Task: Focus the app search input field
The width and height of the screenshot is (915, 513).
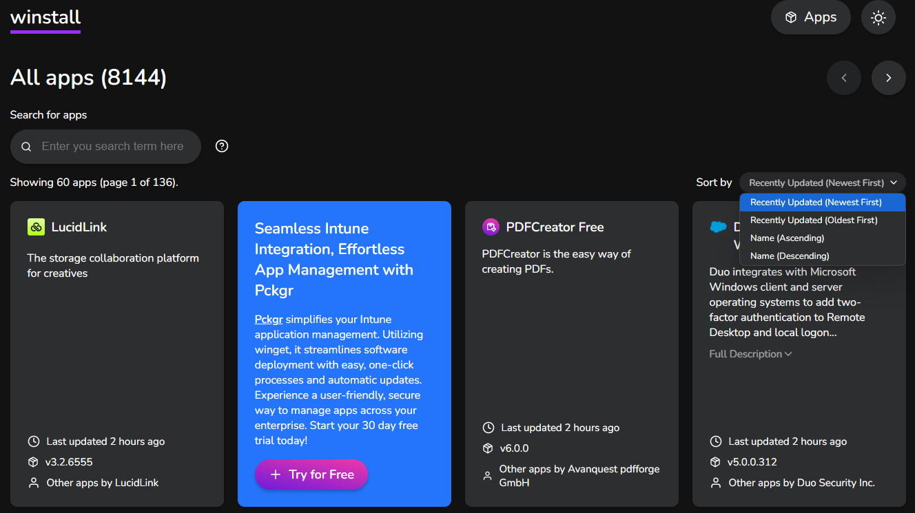Action: (x=105, y=147)
